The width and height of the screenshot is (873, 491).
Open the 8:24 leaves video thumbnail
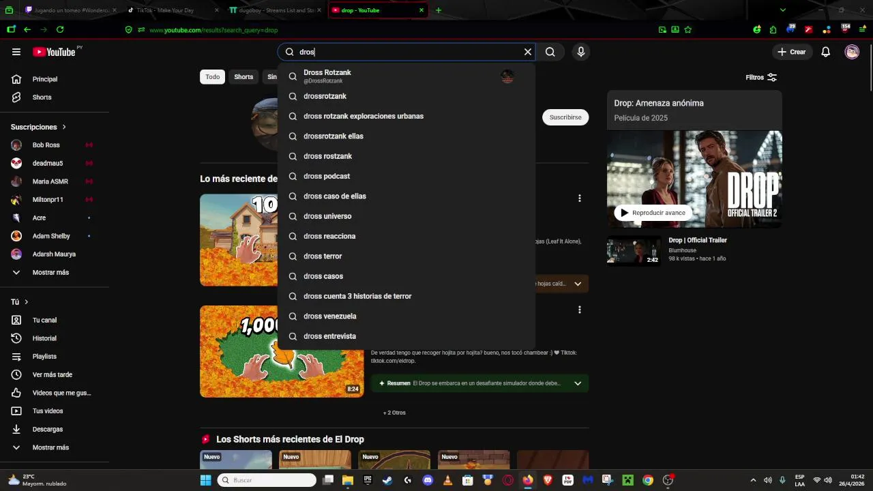pyautogui.click(x=282, y=351)
